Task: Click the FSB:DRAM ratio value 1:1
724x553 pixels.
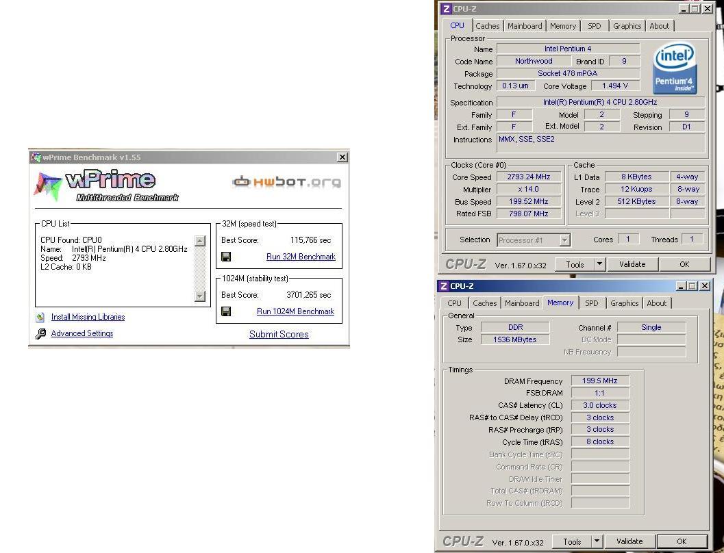Action: [x=600, y=393]
